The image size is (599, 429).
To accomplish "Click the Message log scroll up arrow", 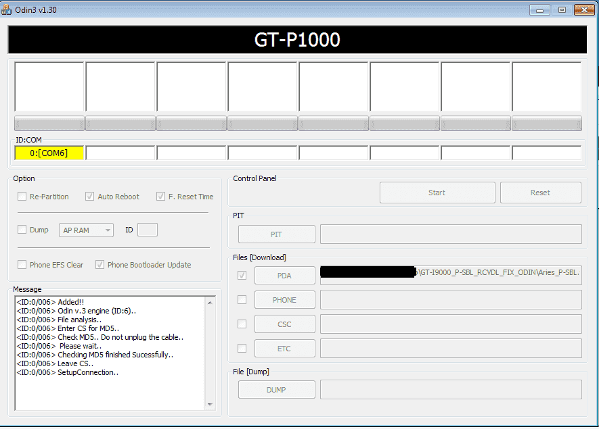I will click(x=210, y=303).
